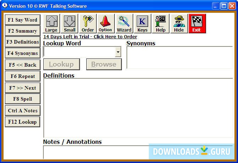The height and width of the screenshot is (163, 238).
Task: Open the Order key icon
Action: 88,24
